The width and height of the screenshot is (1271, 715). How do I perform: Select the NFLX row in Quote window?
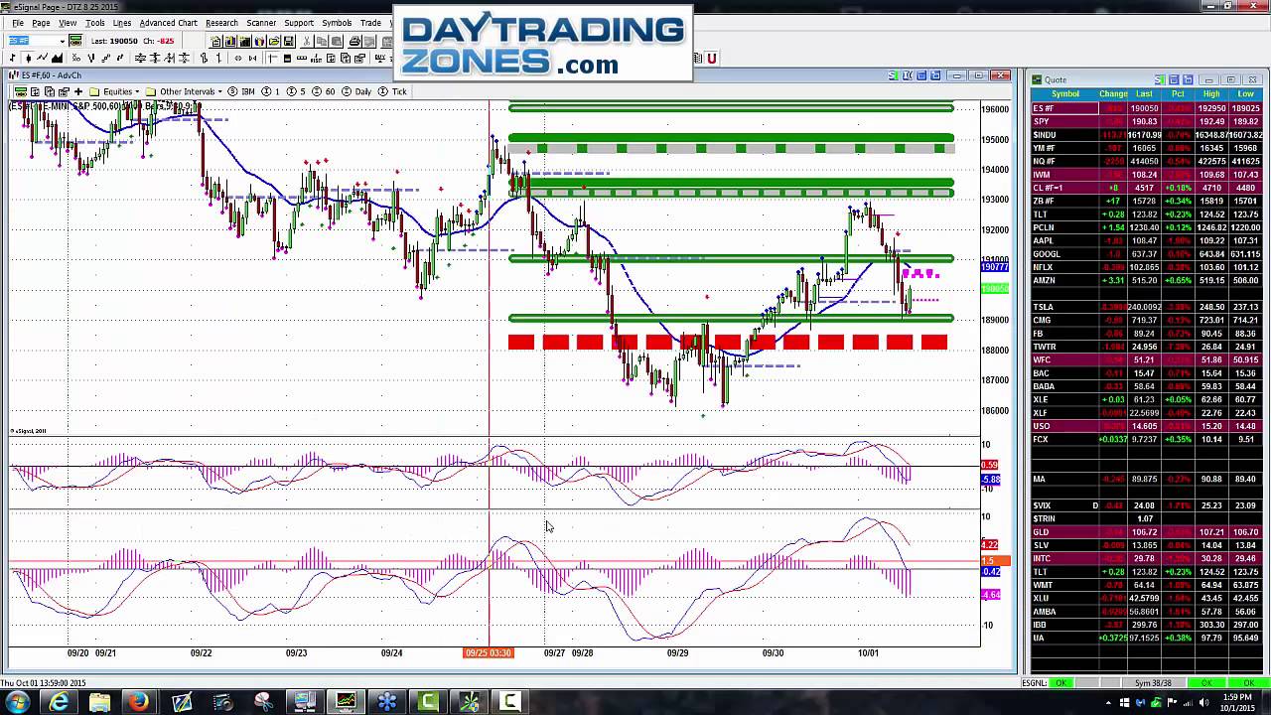pyautogui.click(x=1147, y=267)
